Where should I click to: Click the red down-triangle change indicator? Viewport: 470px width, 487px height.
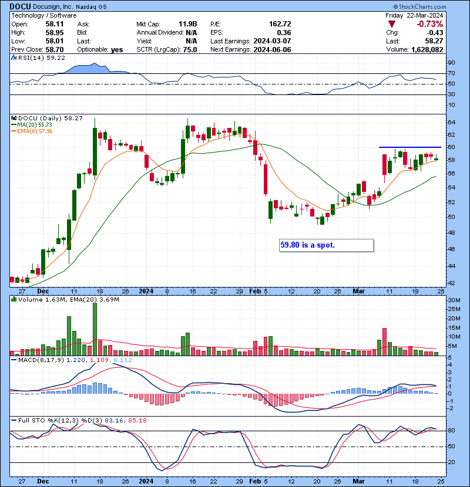tap(392, 24)
